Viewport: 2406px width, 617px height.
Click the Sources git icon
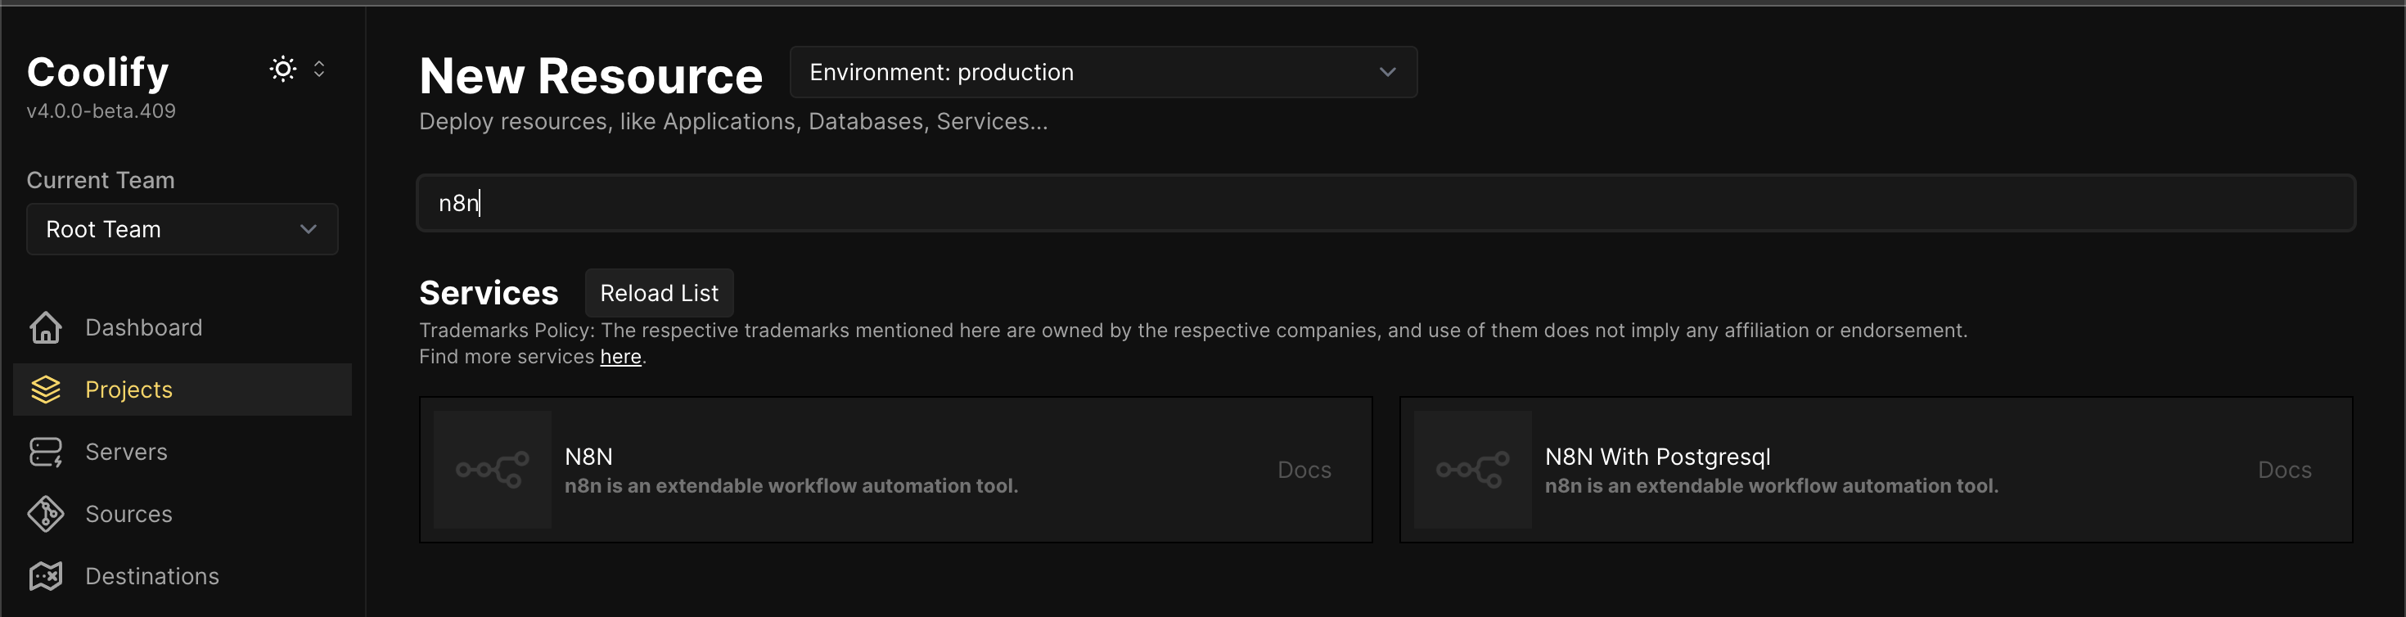coord(46,515)
